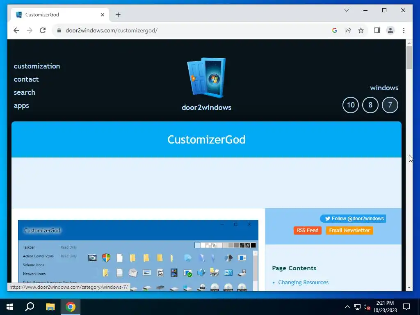Click the page scrollbar thumb
Image resolution: width=420 pixels, height=315 pixels.
pos(409,58)
